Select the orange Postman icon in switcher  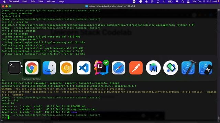pos(136,68)
